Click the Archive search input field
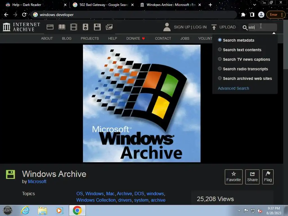 click(x=262, y=27)
